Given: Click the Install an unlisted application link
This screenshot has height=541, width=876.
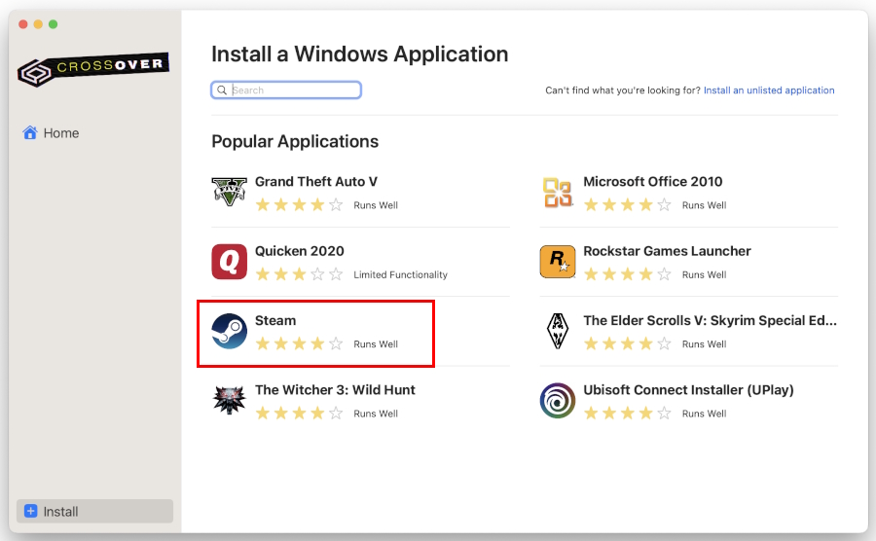Looking at the screenshot, I should 769,90.
